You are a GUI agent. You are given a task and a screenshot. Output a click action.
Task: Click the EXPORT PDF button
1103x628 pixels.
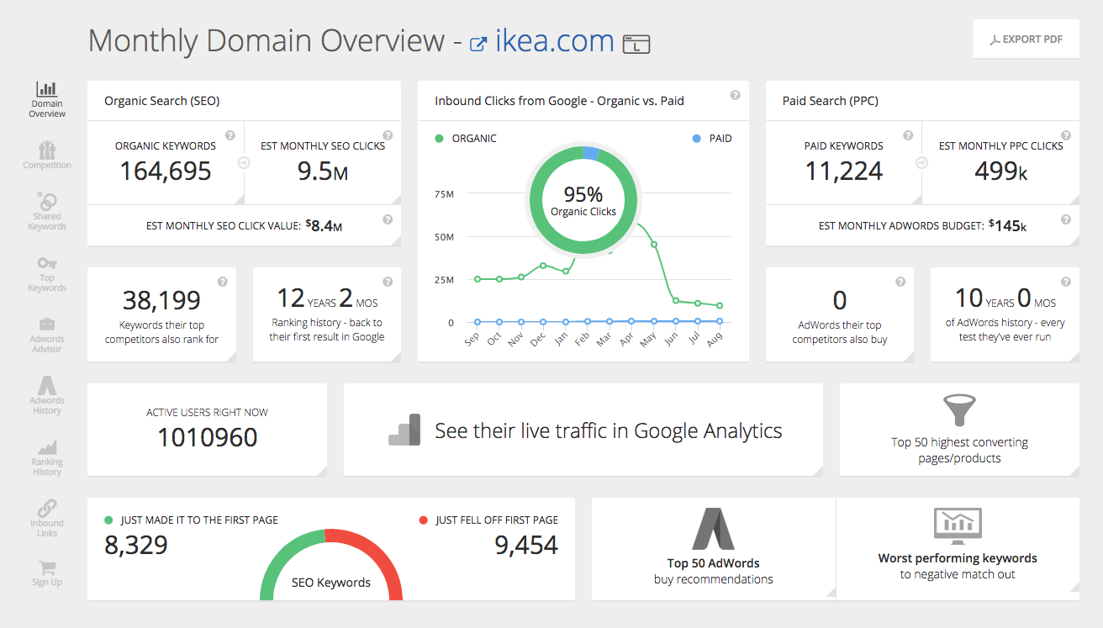1026,38
